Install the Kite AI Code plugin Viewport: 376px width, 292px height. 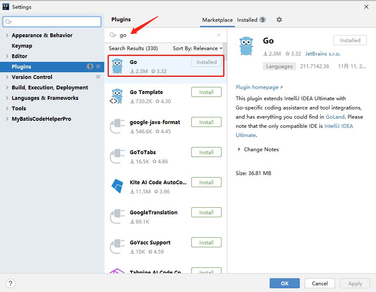click(x=206, y=183)
